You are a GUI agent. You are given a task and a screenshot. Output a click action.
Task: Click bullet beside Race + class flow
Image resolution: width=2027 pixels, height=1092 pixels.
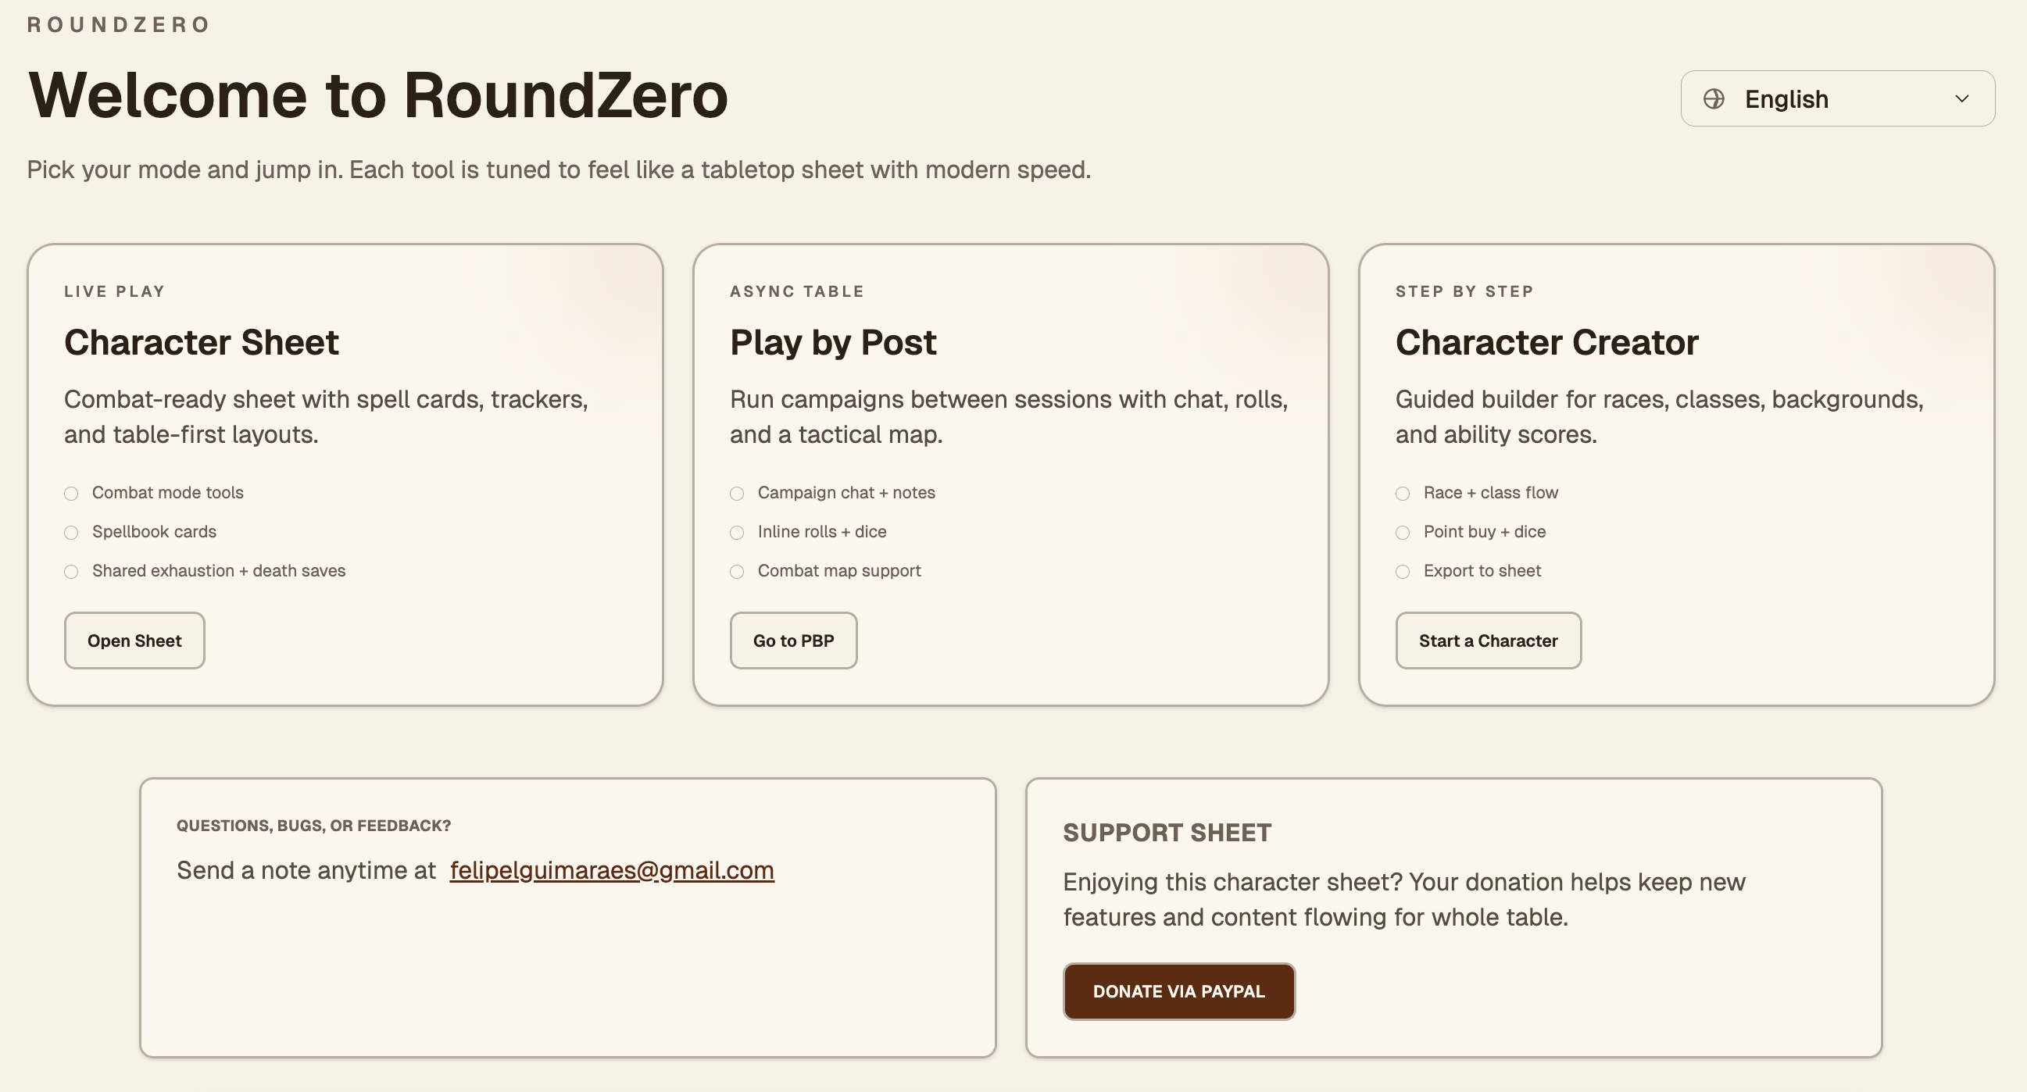point(1403,494)
